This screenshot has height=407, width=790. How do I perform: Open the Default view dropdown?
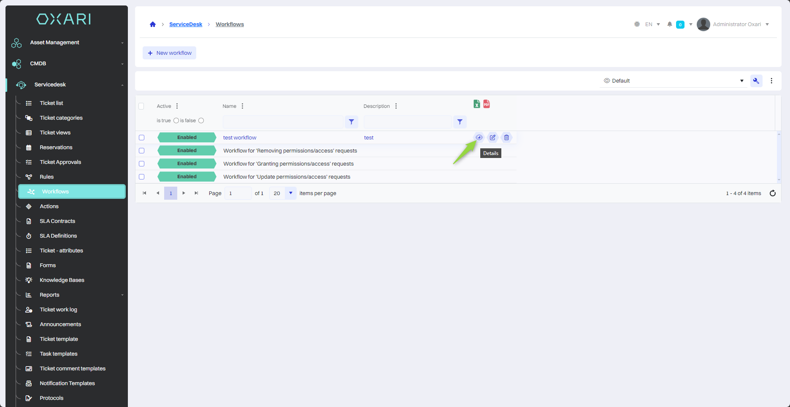(673, 81)
